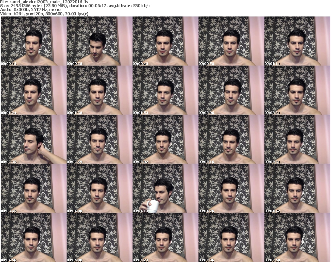Pick the frame stamped 00:02:49
This screenshot has height=262, width=331.
[100, 140]
